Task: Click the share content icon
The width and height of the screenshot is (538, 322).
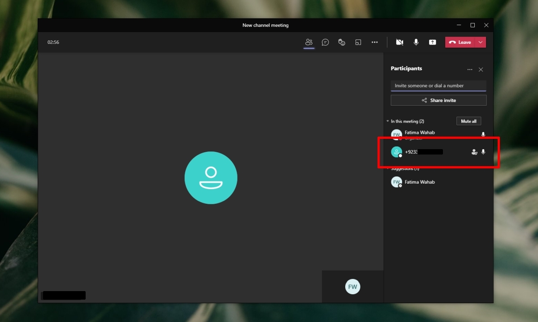Action: coord(432,42)
